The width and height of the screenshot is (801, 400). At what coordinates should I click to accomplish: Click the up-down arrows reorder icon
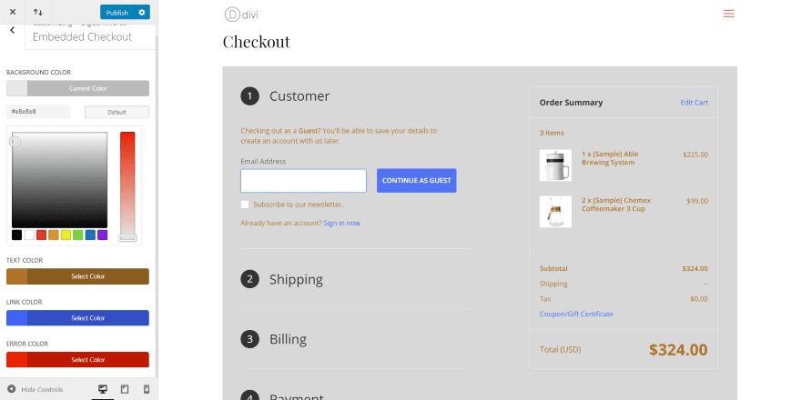(x=38, y=12)
